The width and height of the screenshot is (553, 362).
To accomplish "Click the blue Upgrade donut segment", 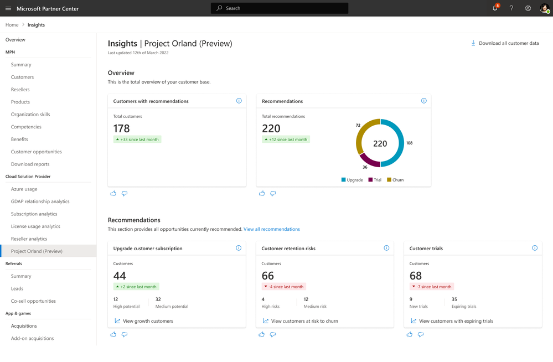I will [401, 143].
